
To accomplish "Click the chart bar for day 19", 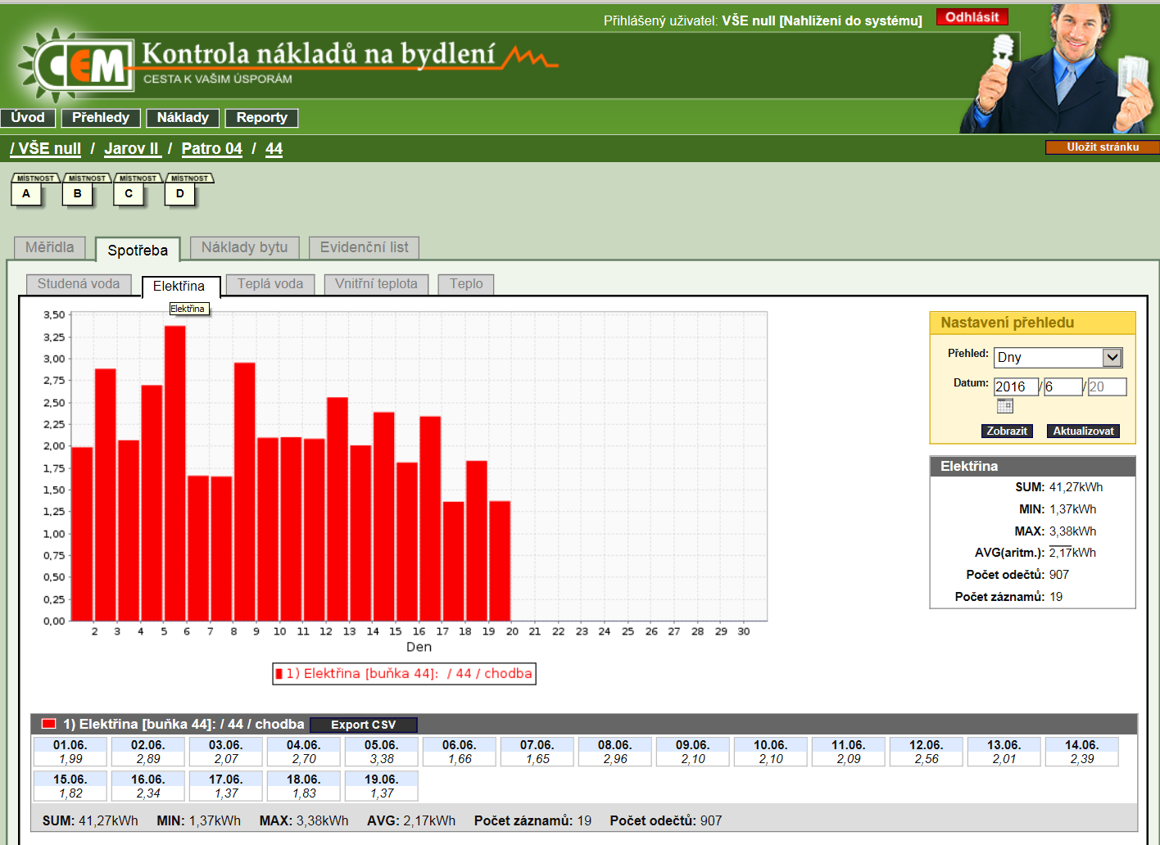I will point(500,561).
